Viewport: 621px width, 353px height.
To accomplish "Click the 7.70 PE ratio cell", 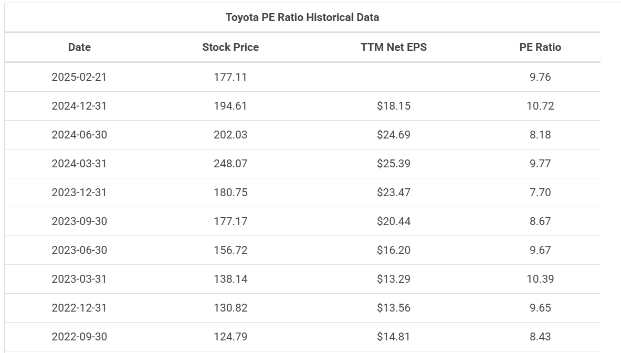I will [x=540, y=192].
